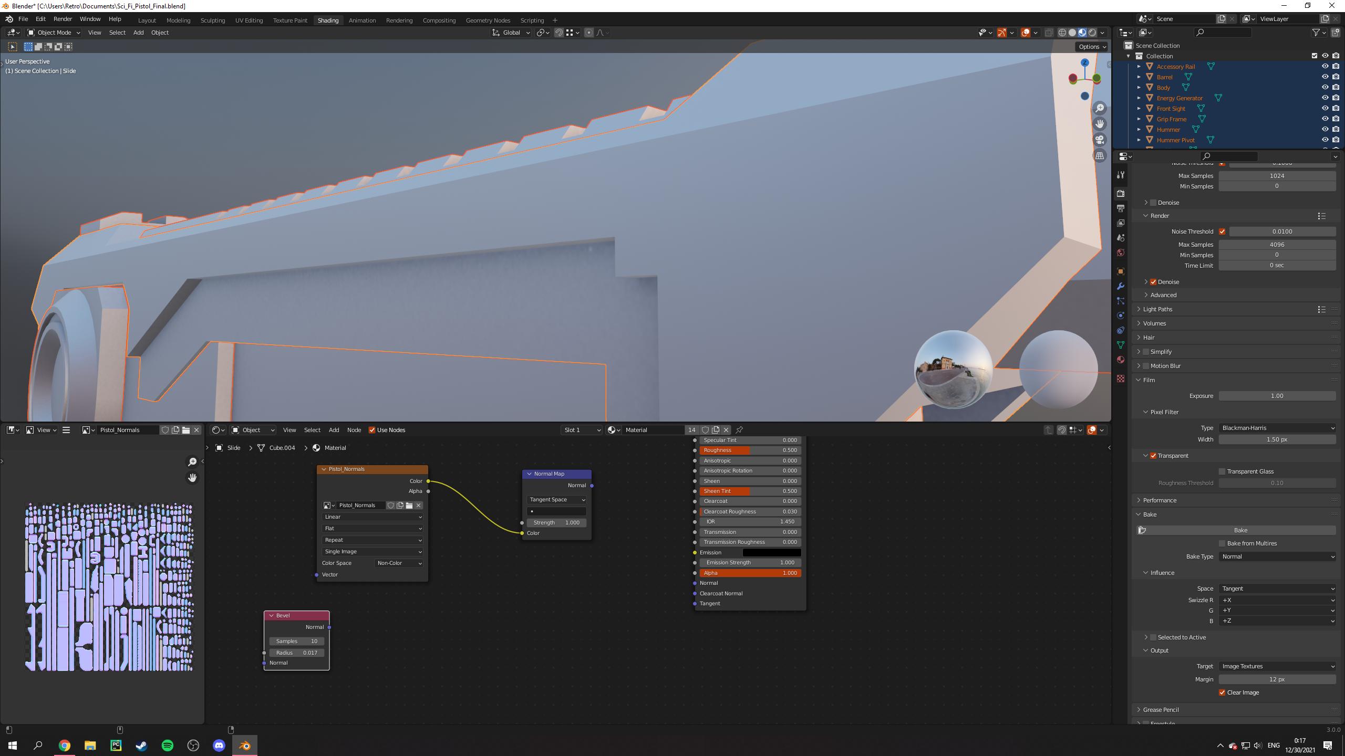The height and width of the screenshot is (756, 1345).
Task: Select the Compositing workspace tab
Action: 438,20
